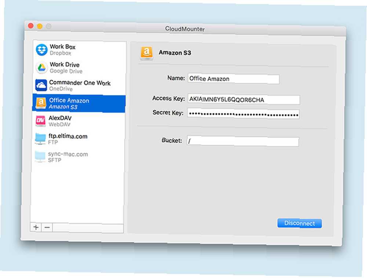Screen dimensions: 367x278
Task: Click the Disconnect button
Action: point(299,223)
